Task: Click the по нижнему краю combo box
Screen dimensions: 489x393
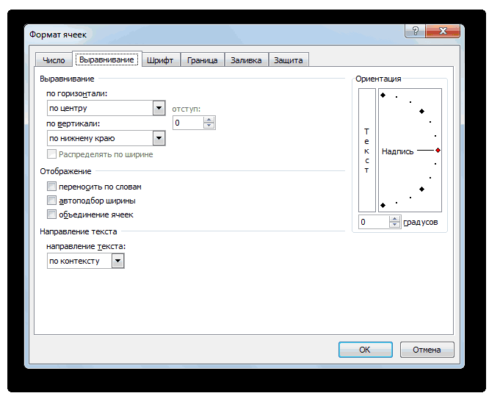Action: click(106, 138)
